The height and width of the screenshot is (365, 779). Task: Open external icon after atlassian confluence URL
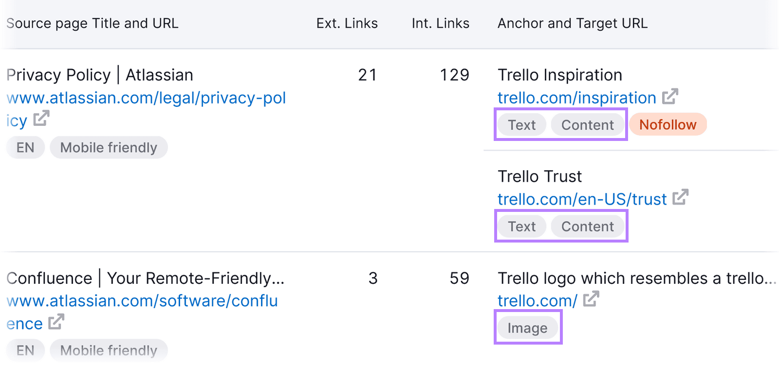(x=56, y=321)
